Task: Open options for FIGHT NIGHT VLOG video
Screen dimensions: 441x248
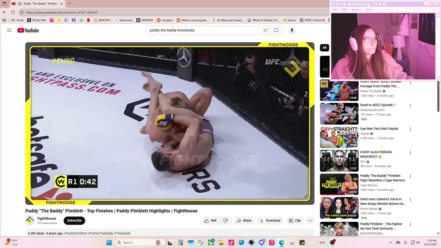Action: click(x=410, y=83)
